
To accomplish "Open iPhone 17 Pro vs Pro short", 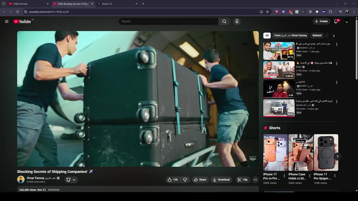I will coord(275,152).
